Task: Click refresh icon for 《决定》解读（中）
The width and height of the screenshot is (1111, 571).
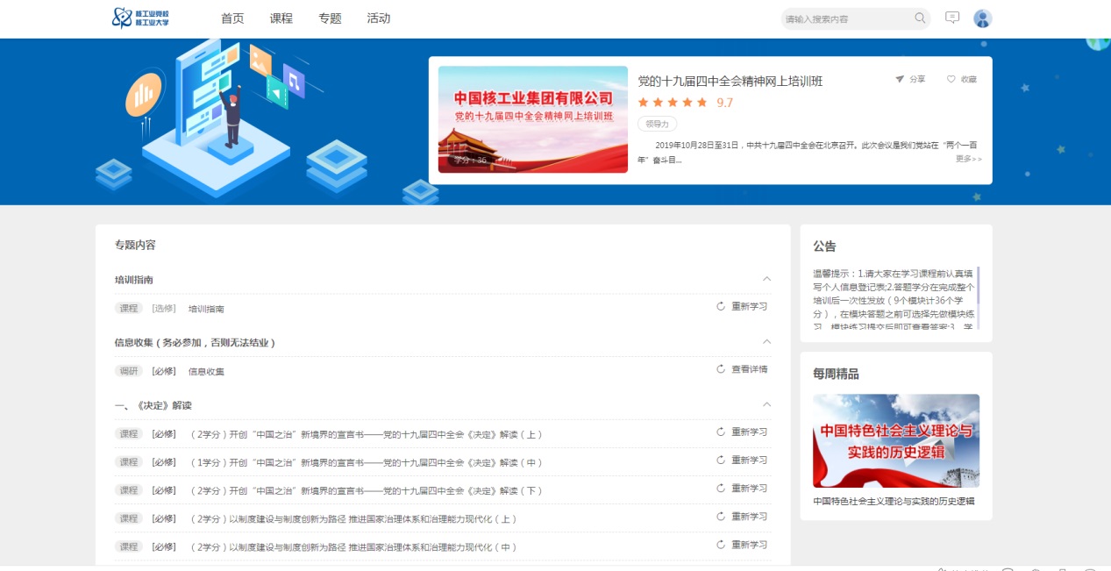Action: click(x=721, y=460)
